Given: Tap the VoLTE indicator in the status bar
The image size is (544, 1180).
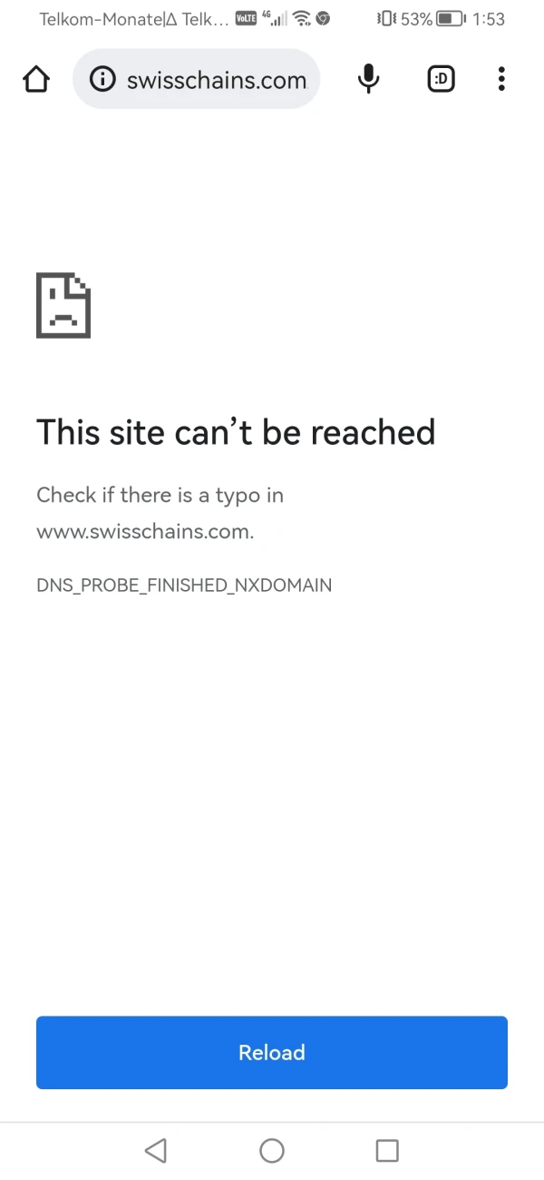Looking at the screenshot, I should coord(246,17).
